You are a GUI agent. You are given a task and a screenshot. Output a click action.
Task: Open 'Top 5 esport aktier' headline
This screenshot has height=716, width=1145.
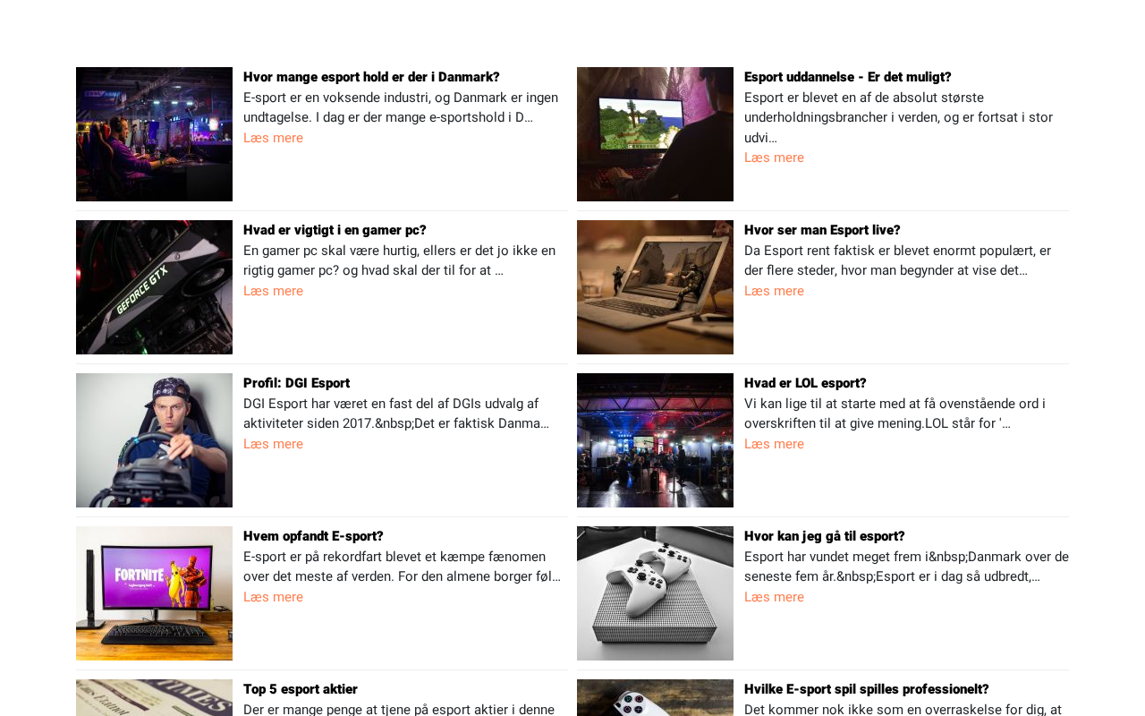pyautogui.click(x=301, y=689)
